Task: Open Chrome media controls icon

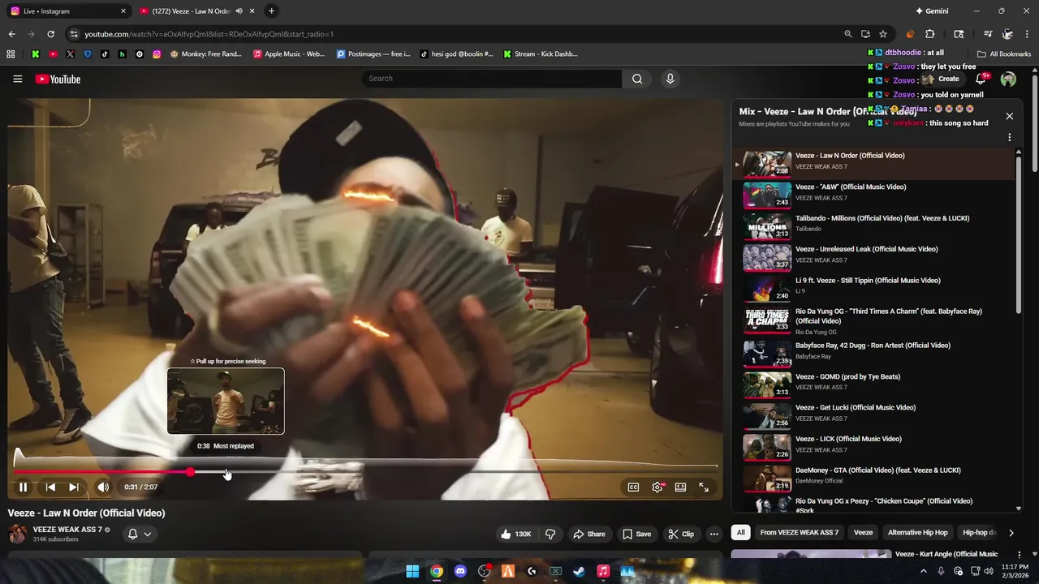Action: [988, 34]
